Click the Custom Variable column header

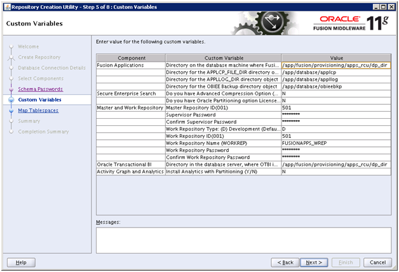(x=224, y=58)
